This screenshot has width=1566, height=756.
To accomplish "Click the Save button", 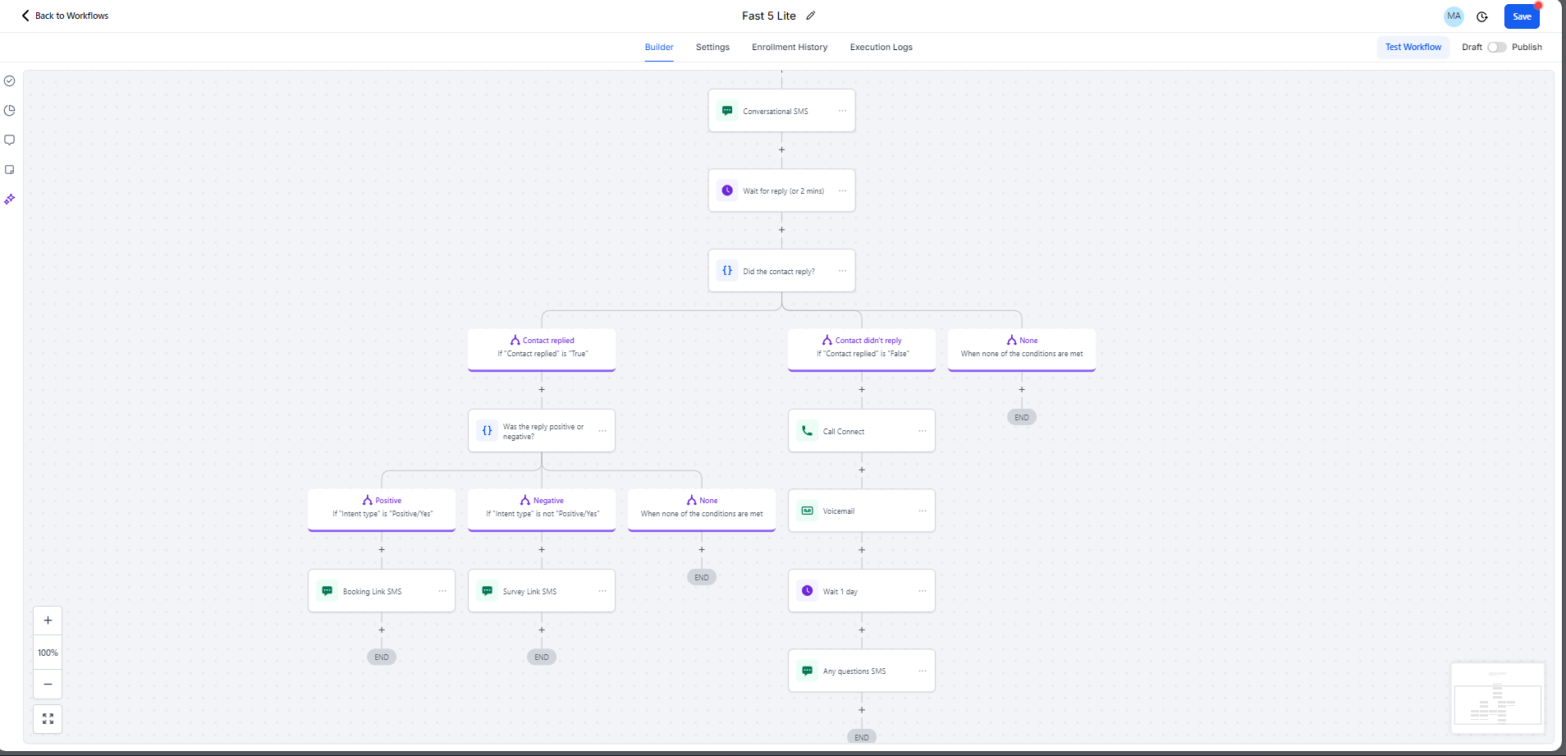I will coord(1522,16).
